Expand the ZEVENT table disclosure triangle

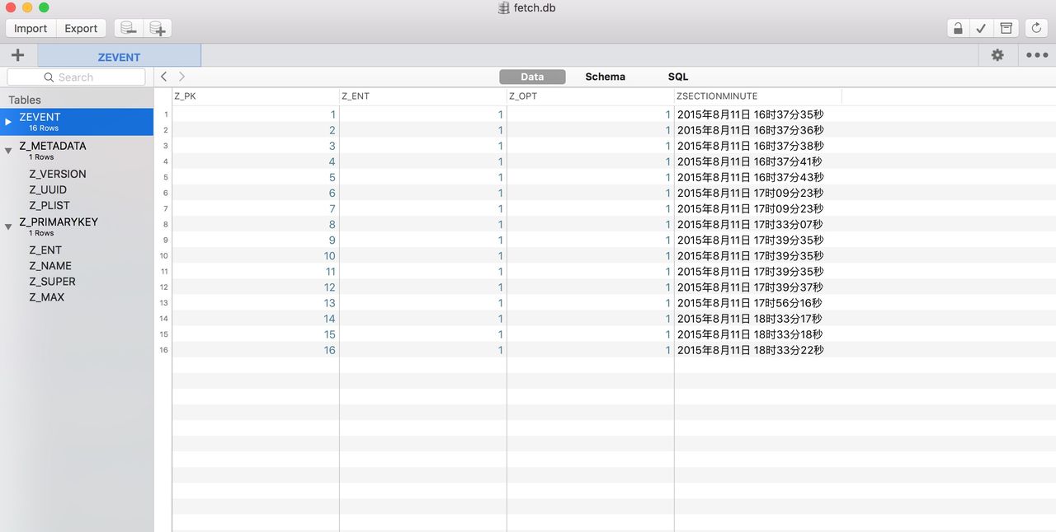coord(8,122)
